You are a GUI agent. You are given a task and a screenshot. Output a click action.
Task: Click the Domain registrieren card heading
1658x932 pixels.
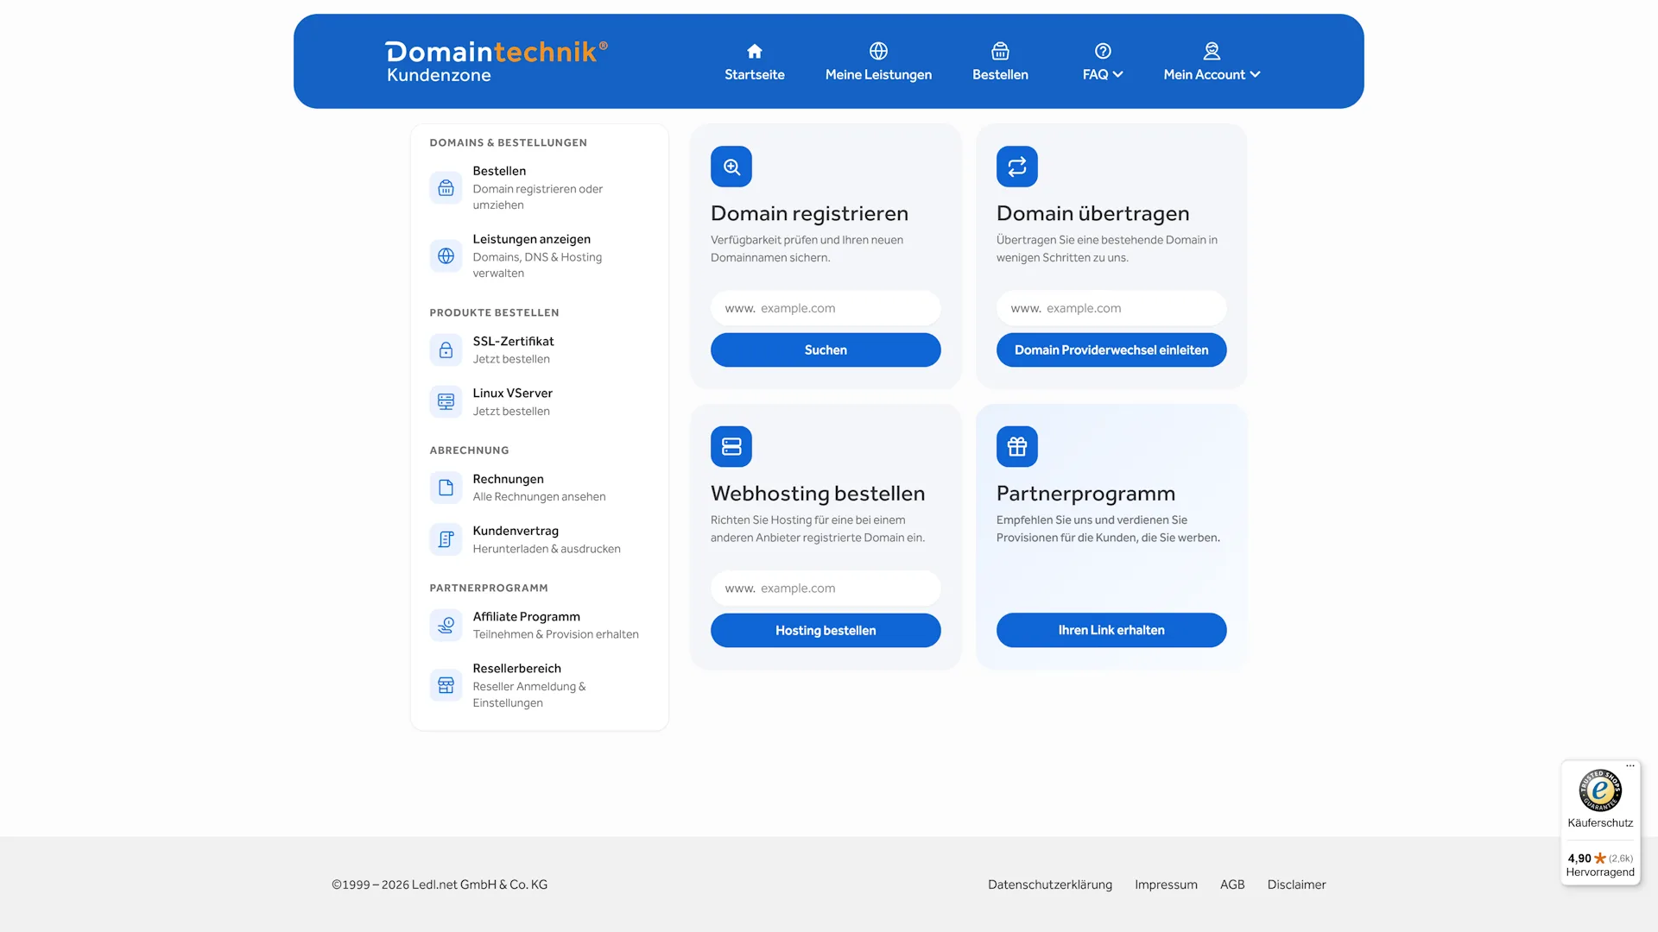click(x=809, y=213)
